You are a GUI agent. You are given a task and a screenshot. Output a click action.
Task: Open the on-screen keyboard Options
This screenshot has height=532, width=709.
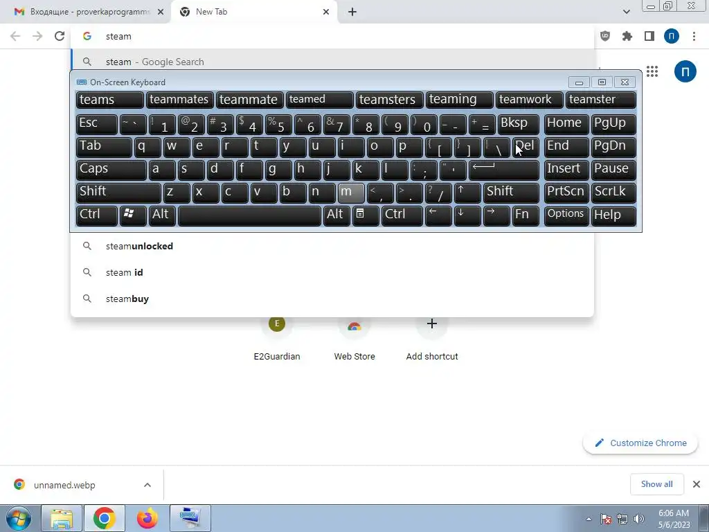point(566,215)
